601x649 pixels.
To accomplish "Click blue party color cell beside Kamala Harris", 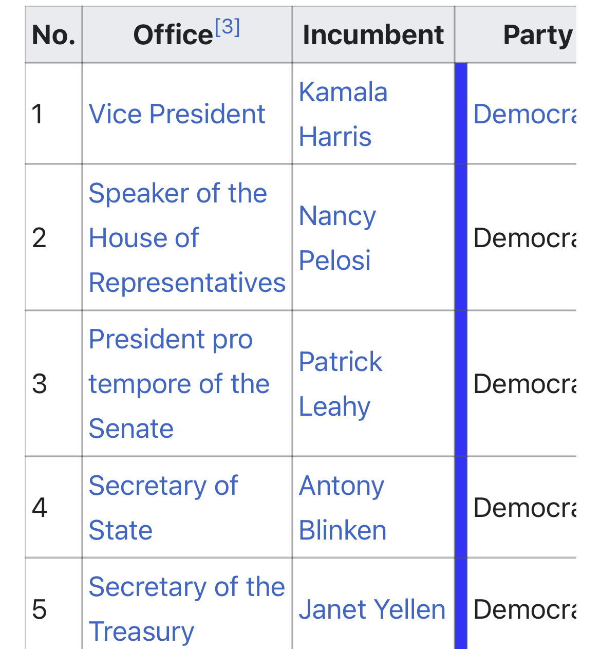I will pyautogui.click(x=461, y=114).
